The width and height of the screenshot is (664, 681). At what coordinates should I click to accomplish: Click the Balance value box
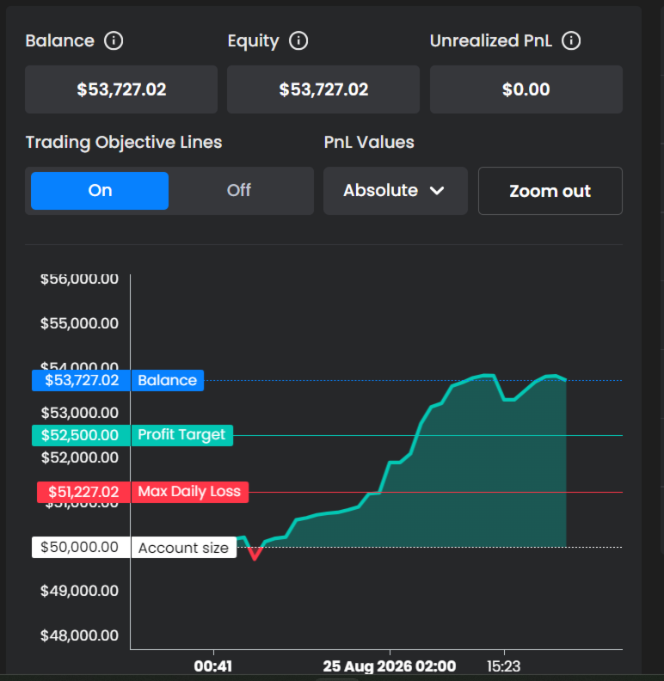click(121, 89)
